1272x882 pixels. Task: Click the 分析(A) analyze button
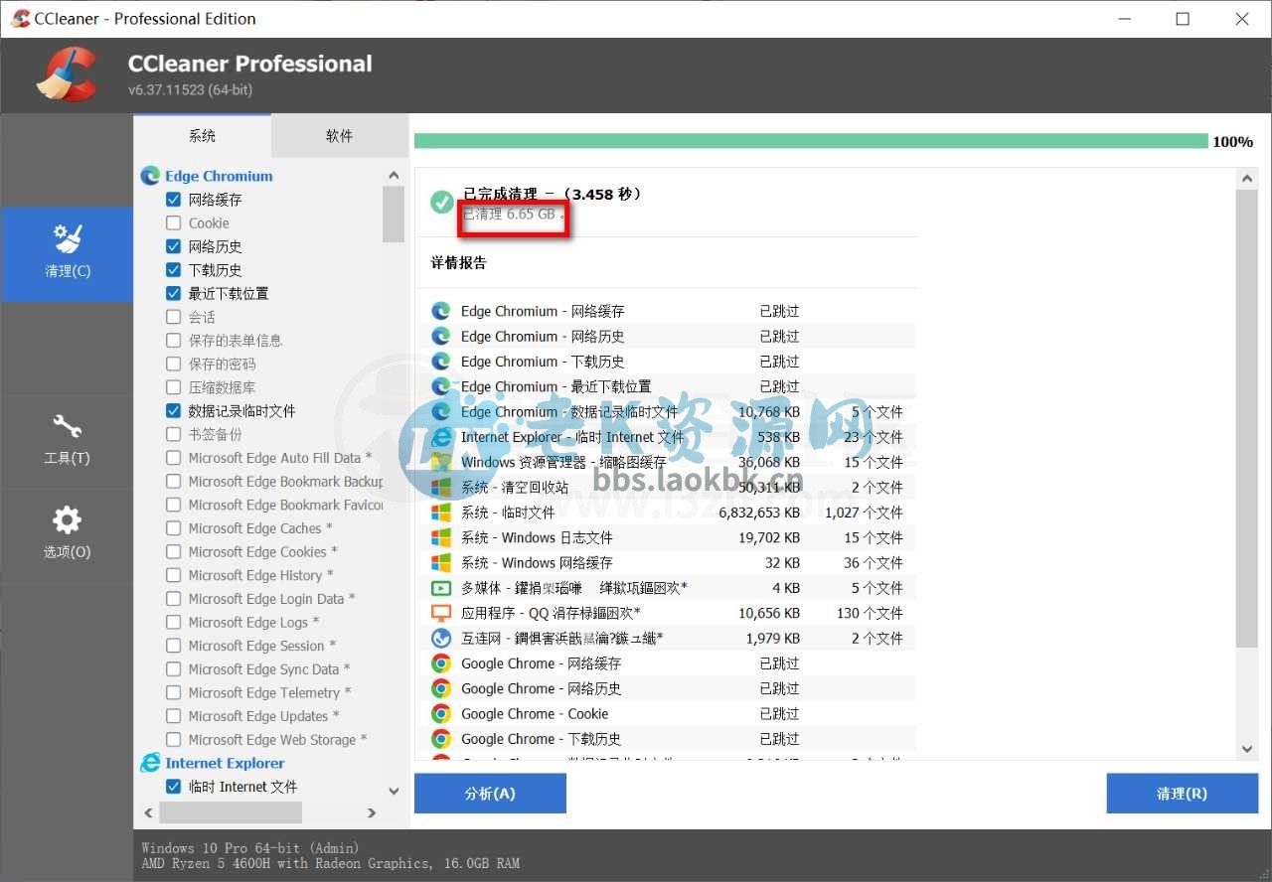click(490, 794)
